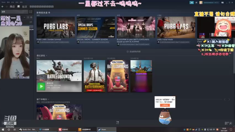Switch to the 库 library tab
Viewport: 235px width, 132px height.
(x=19, y=6)
